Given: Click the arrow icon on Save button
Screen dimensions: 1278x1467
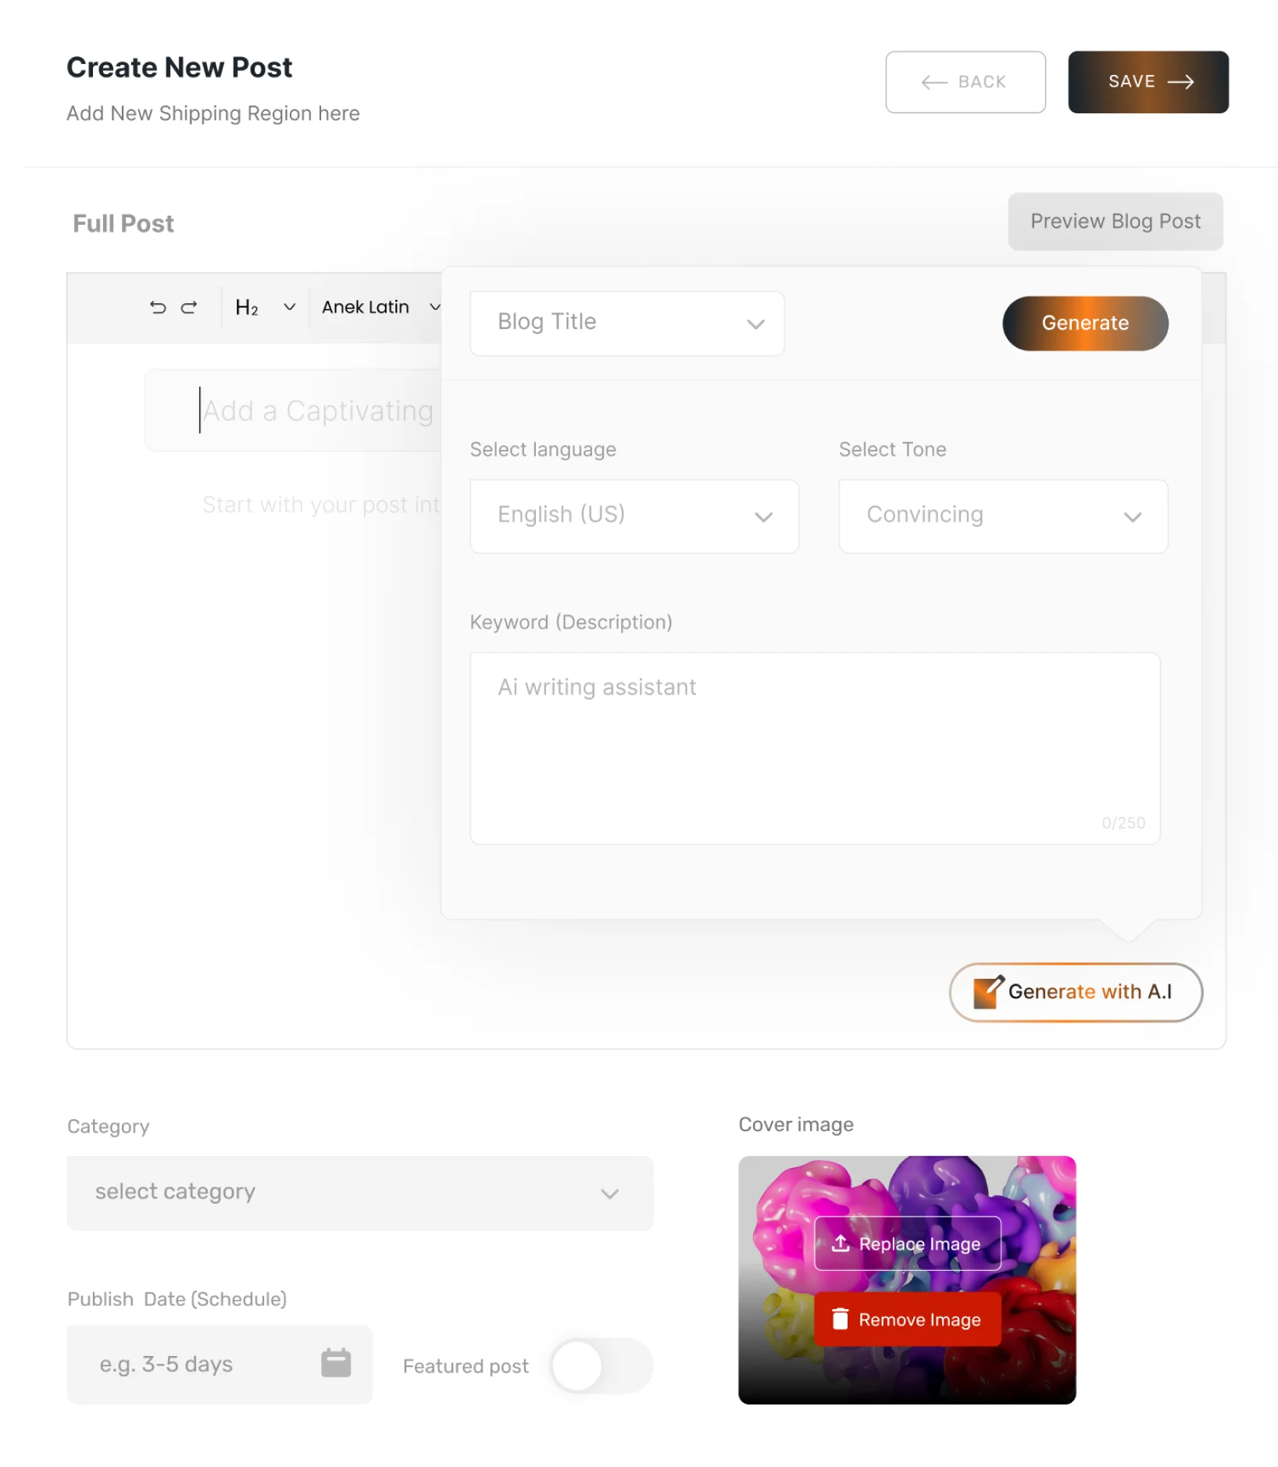Looking at the screenshot, I should click(x=1180, y=82).
